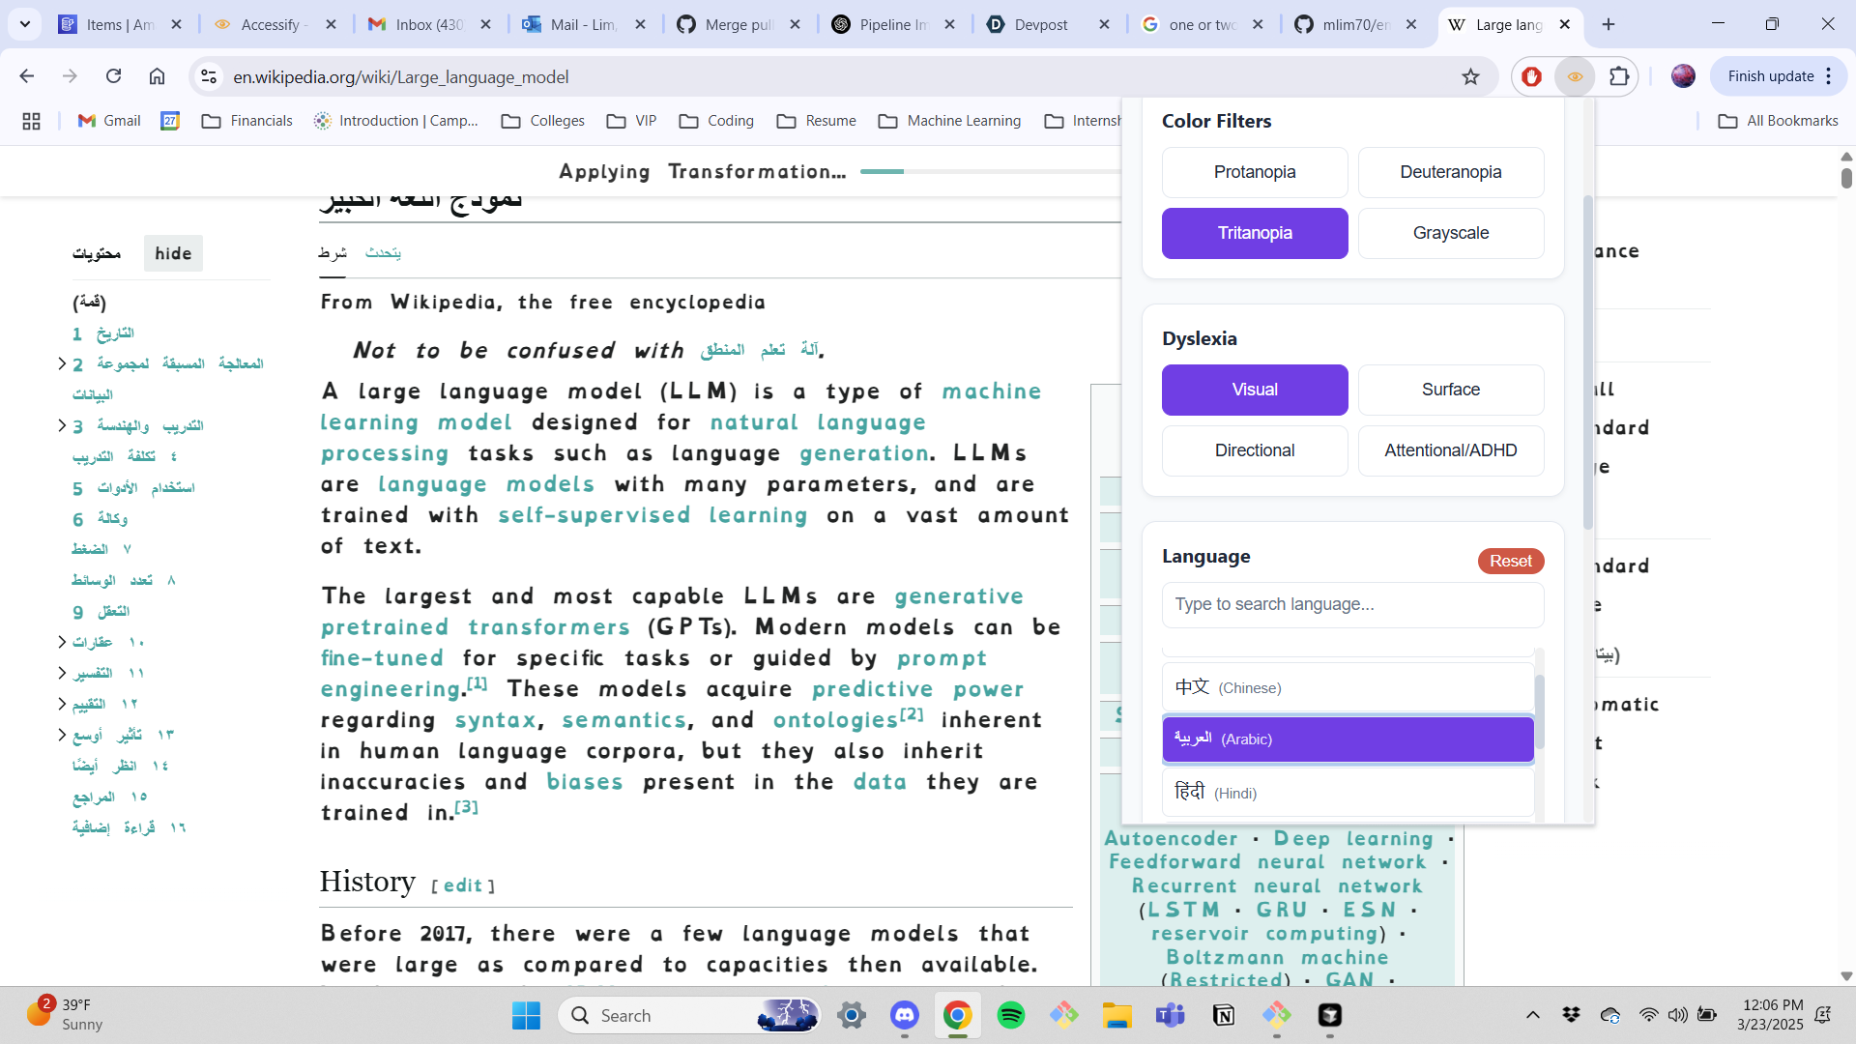Expand contents section 2 chevron

(62, 363)
